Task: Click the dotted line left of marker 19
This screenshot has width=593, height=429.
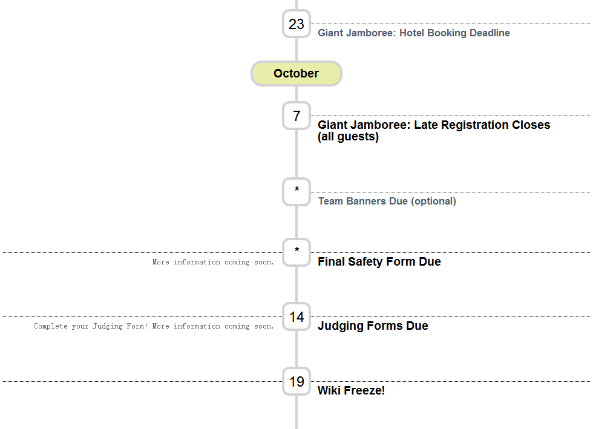Action: [143, 381]
